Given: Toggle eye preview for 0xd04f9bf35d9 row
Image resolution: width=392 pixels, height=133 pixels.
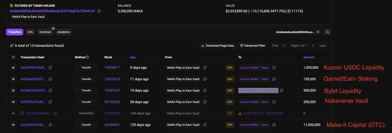Looking at the screenshot, I should [x=13, y=67].
